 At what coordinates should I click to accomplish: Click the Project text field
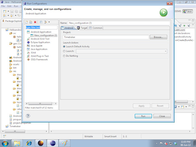click(x=106, y=37)
